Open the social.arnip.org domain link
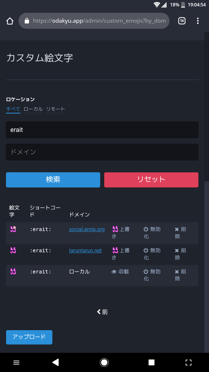This screenshot has height=372, width=209. (x=87, y=229)
